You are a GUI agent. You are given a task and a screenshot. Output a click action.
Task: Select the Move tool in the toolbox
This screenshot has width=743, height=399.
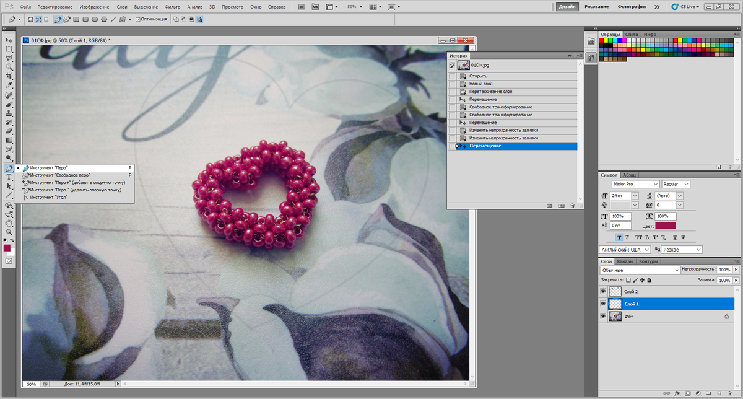click(x=9, y=40)
